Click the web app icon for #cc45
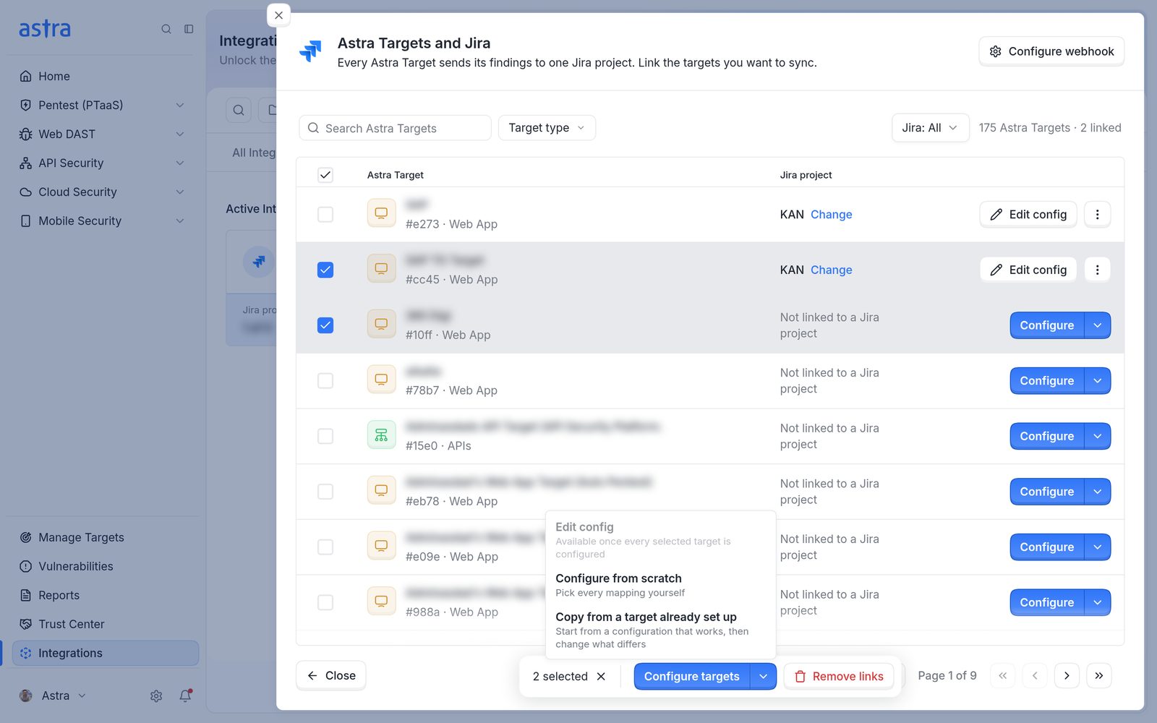The image size is (1157, 723). click(381, 270)
